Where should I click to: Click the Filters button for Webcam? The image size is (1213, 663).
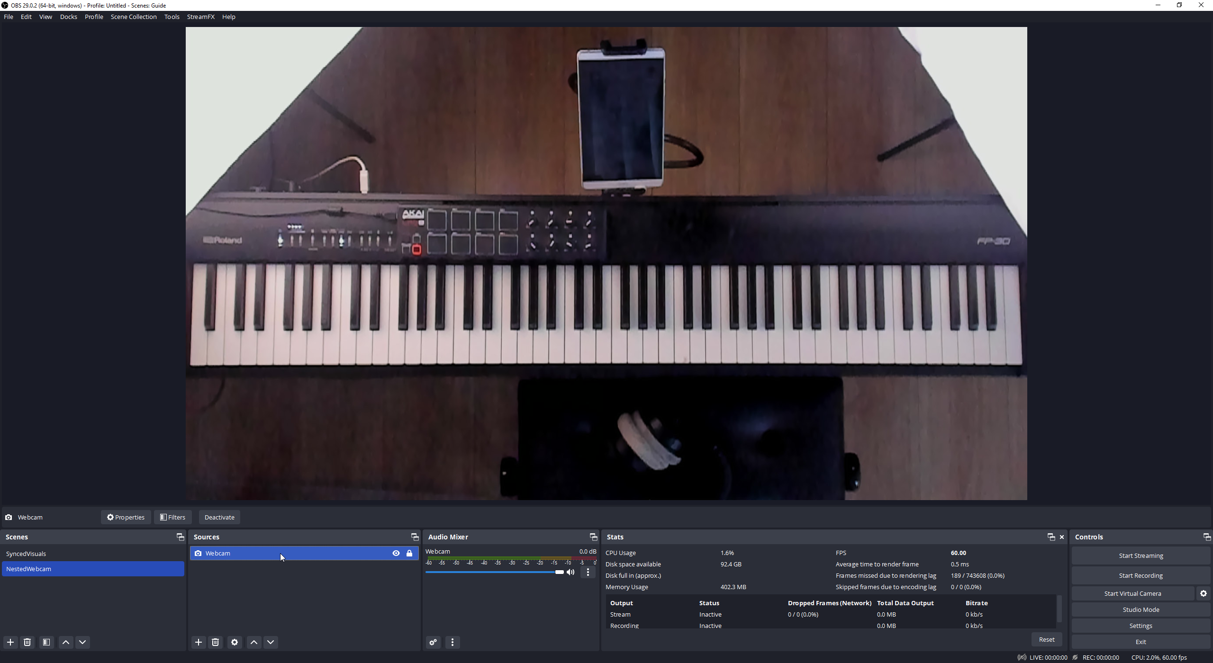(173, 517)
